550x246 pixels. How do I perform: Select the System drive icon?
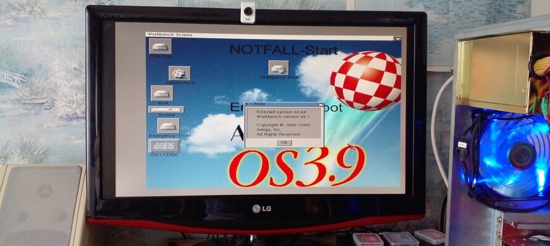point(166,109)
